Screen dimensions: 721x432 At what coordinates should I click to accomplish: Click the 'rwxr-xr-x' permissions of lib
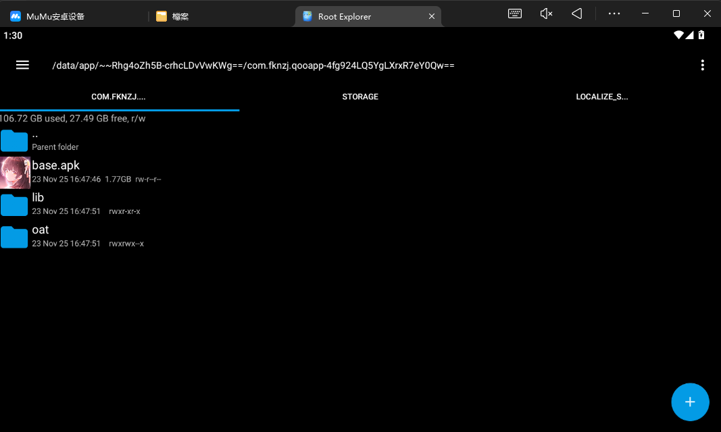coord(124,211)
